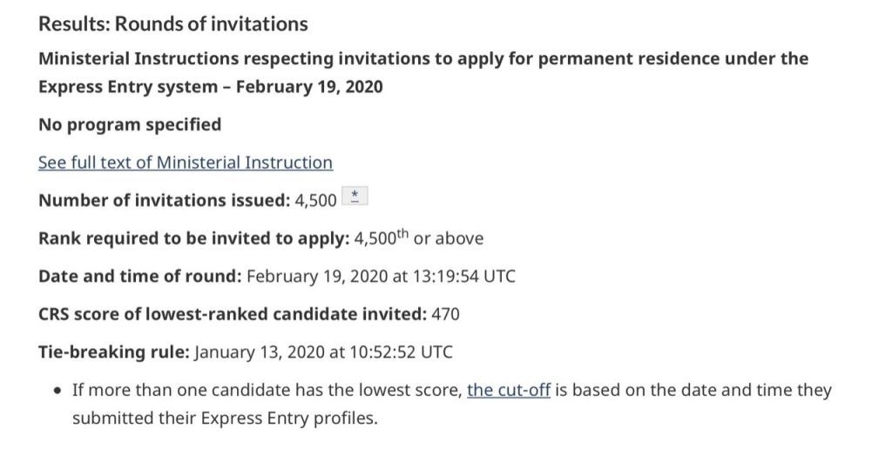Click the "Tie-breaking rule" label

click(113, 352)
